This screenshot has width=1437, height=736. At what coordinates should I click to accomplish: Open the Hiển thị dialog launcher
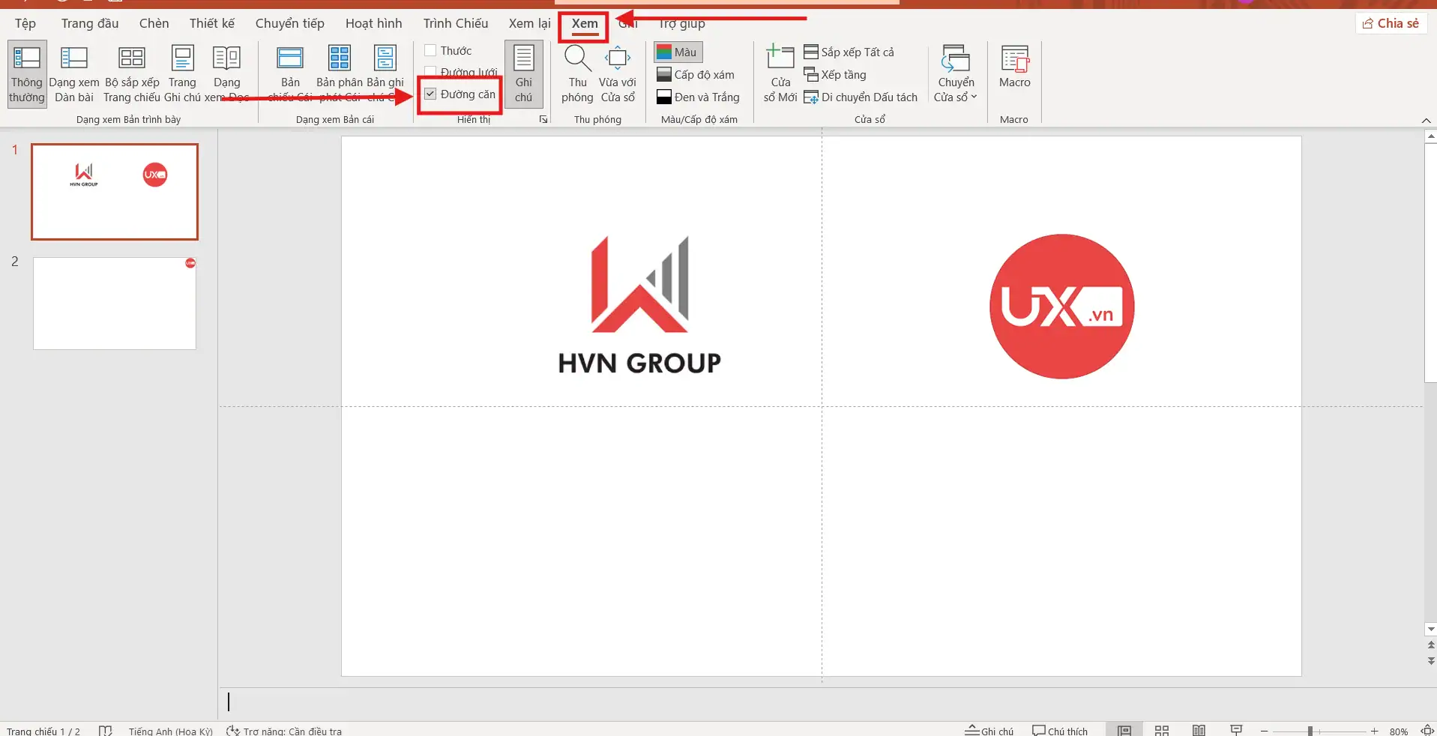point(543,118)
